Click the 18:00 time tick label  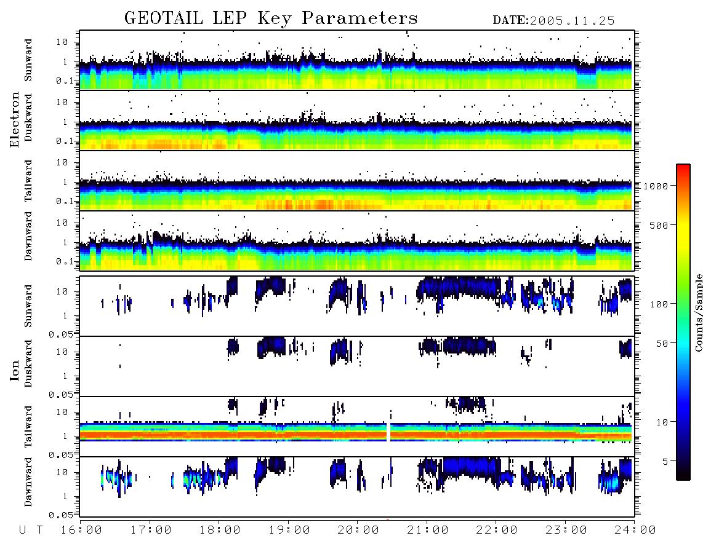pyautogui.click(x=220, y=530)
